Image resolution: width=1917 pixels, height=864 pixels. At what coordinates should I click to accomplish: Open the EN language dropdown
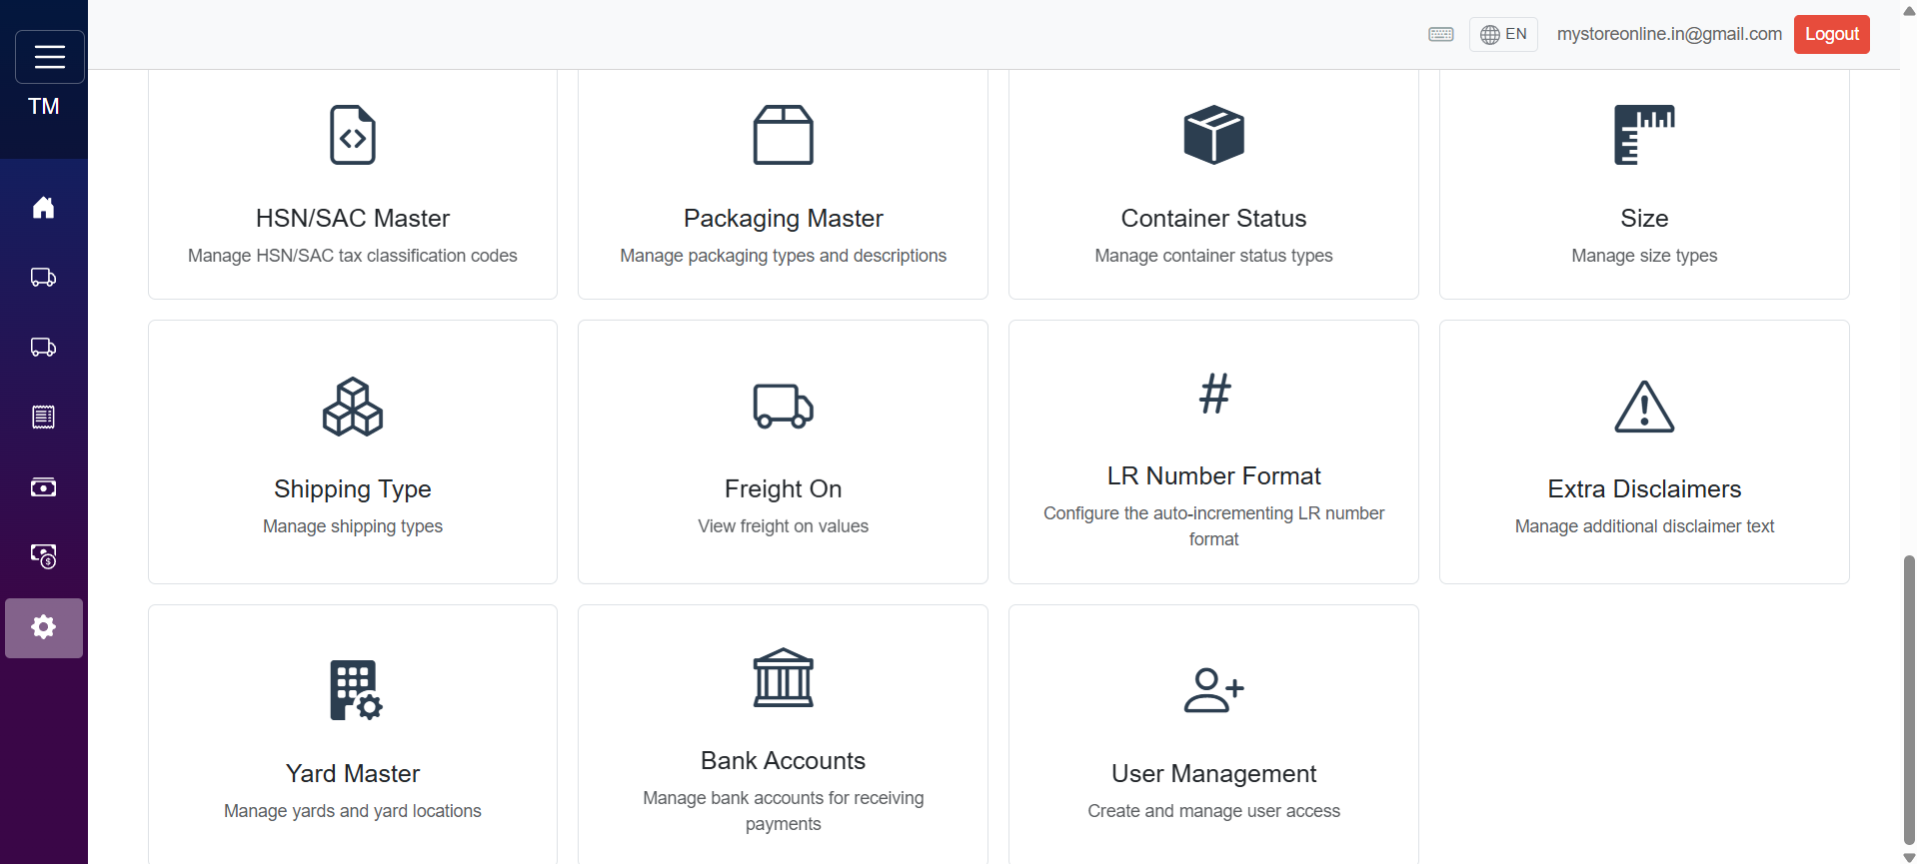pos(1502,34)
